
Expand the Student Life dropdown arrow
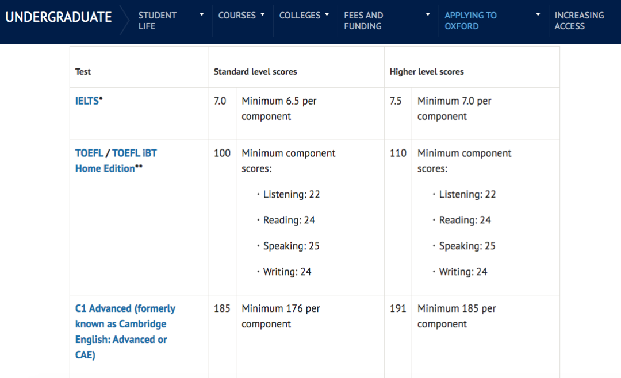pos(201,15)
